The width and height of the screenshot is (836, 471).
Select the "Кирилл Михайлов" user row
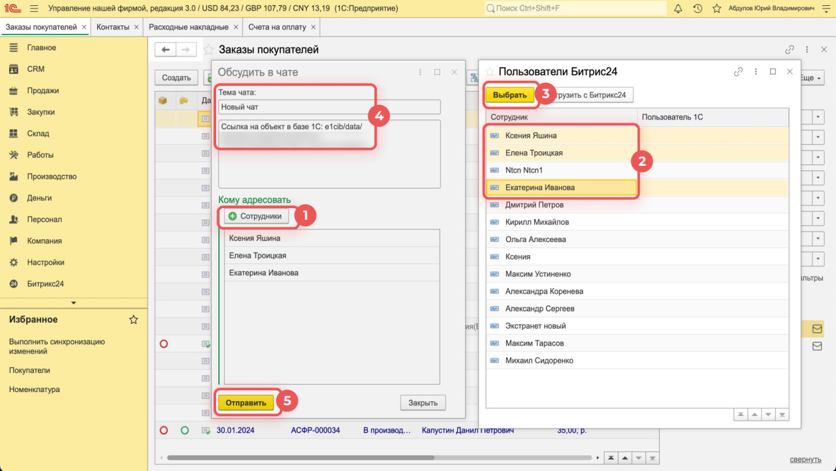pyautogui.click(x=637, y=222)
